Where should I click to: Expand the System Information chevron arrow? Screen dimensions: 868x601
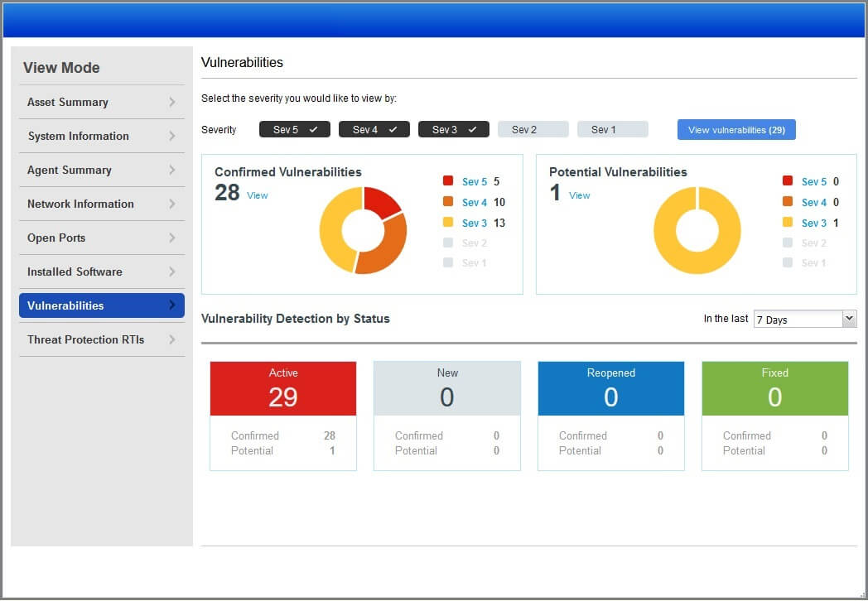click(172, 136)
